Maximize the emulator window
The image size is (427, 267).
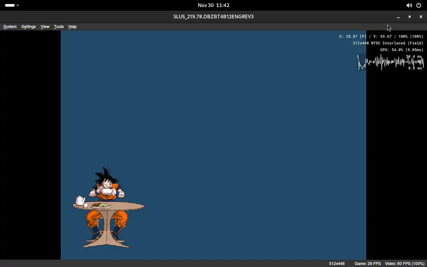pyautogui.click(x=410, y=17)
